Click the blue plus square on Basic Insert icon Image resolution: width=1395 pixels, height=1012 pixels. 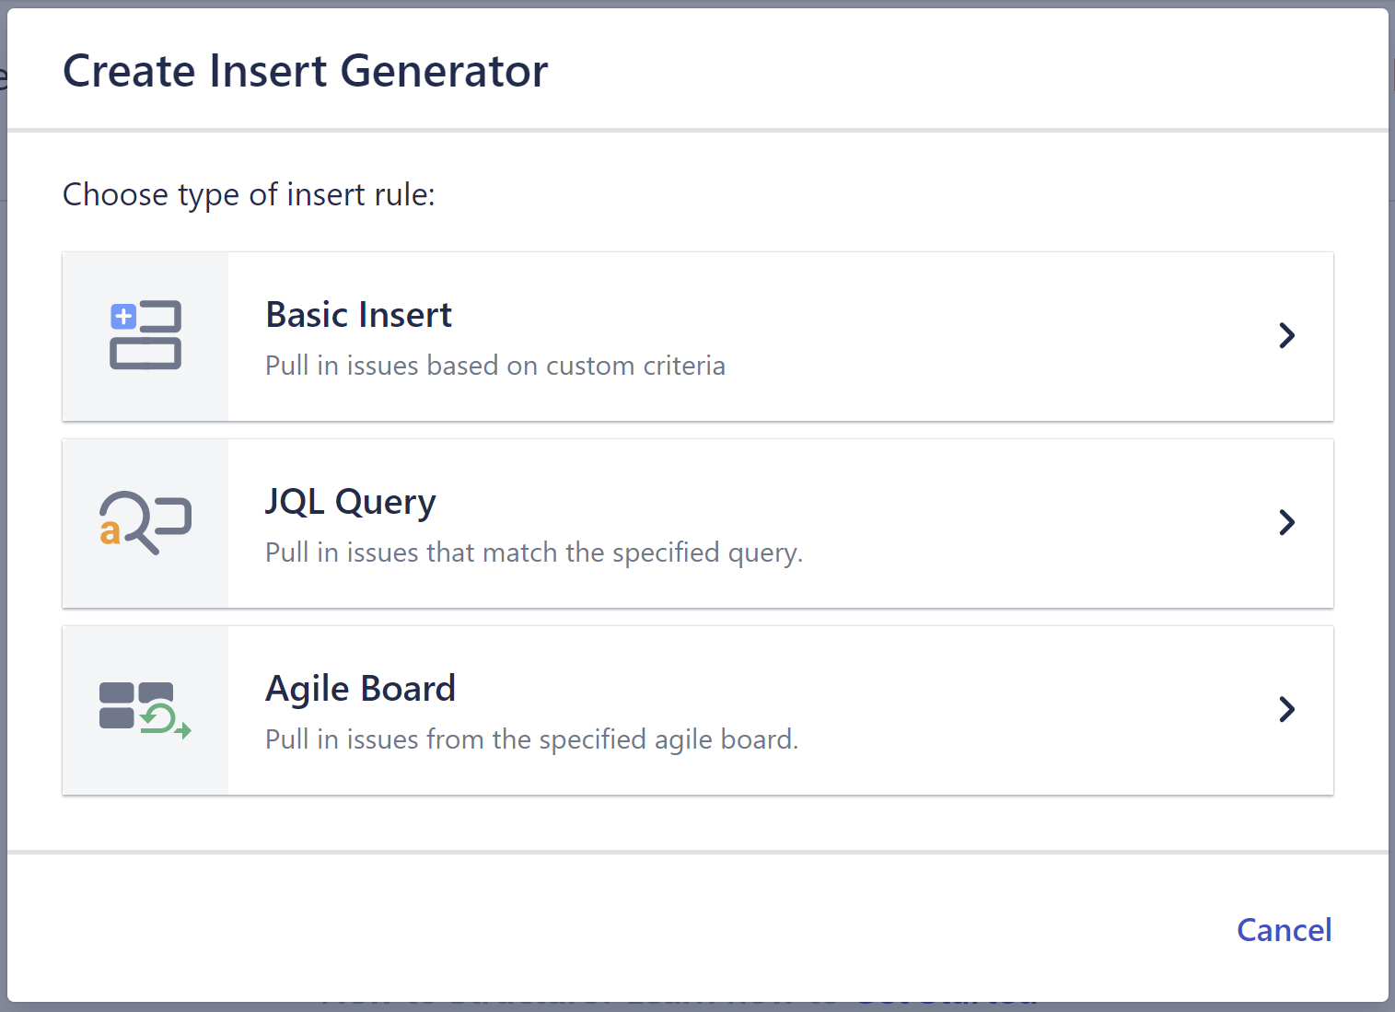pos(123,316)
